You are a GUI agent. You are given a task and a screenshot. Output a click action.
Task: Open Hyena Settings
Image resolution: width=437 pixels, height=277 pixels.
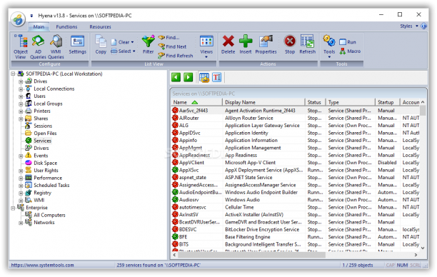(78, 44)
